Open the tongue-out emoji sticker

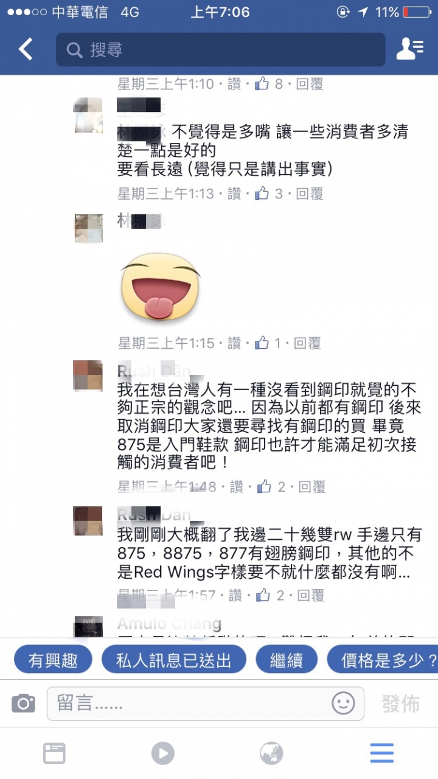click(x=161, y=285)
